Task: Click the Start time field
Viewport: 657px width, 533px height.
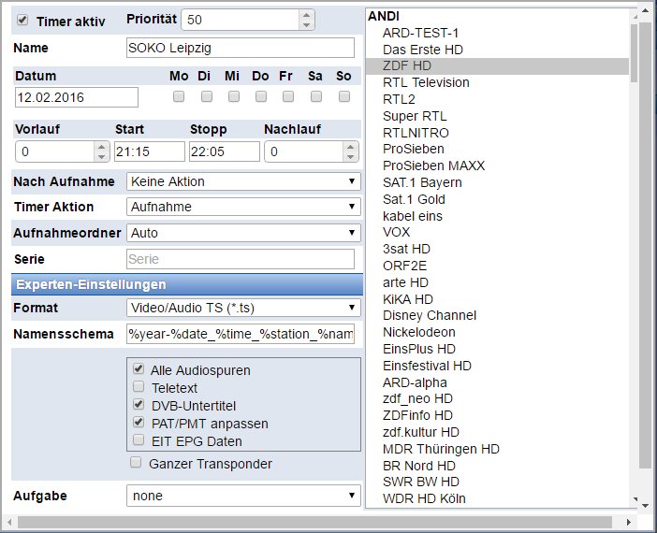Action: click(150, 151)
